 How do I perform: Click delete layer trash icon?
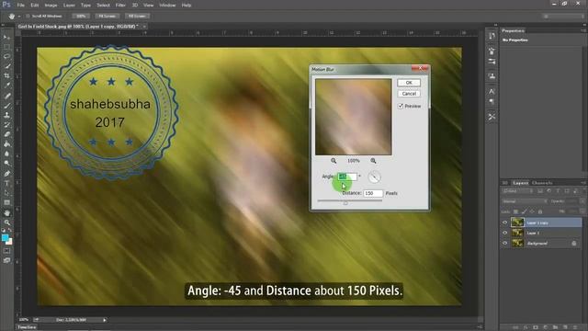click(575, 327)
